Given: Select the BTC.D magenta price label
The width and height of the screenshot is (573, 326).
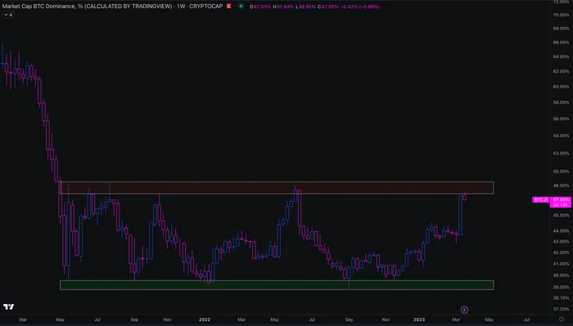Looking at the screenshot, I should (541, 200).
